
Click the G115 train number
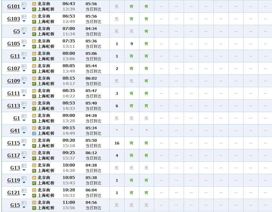[14, 143]
